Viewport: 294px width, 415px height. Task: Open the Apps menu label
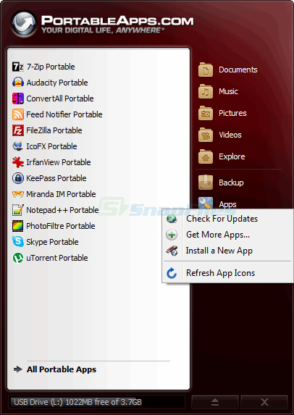pyautogui.click(x=228, y=204)
